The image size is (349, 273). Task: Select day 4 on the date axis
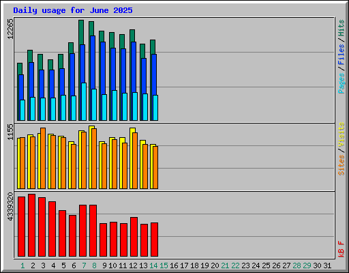53,265
